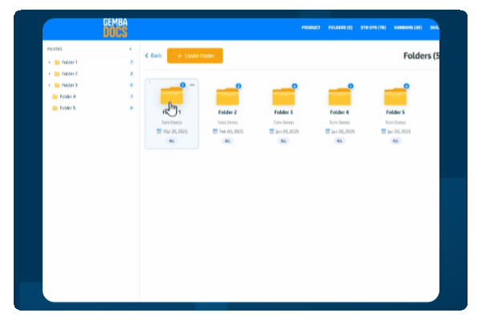The width and height of the screenshot is (482, 321).
Task: Click the ALL tag under Folder 4
Action: point(340,140)
